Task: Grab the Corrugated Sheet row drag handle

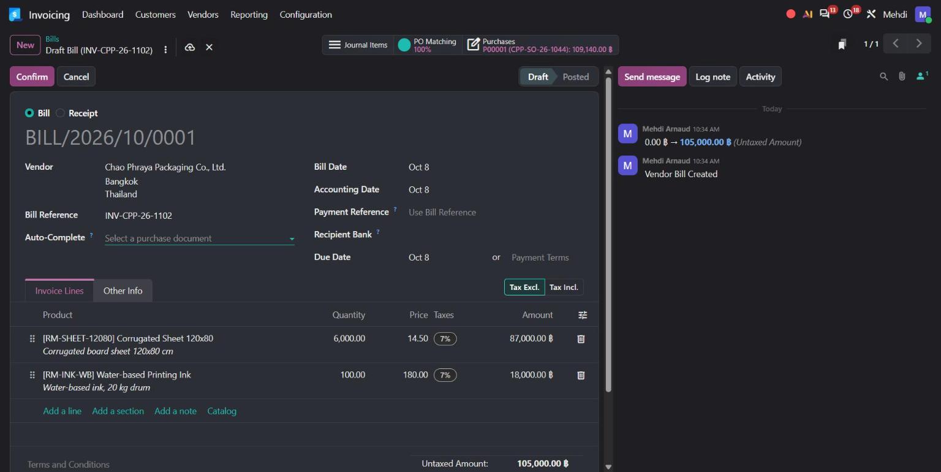Action: click(x=32, y=338)
